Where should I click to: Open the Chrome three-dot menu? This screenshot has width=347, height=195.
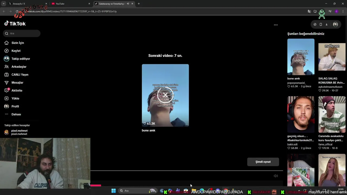pos(343,11)
